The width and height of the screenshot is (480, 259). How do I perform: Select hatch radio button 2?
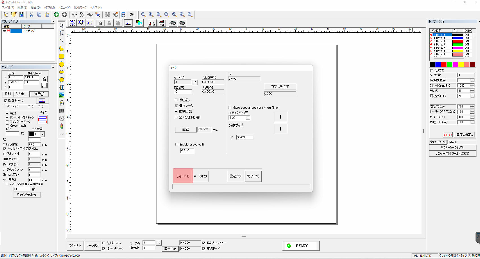coord(29,107)
